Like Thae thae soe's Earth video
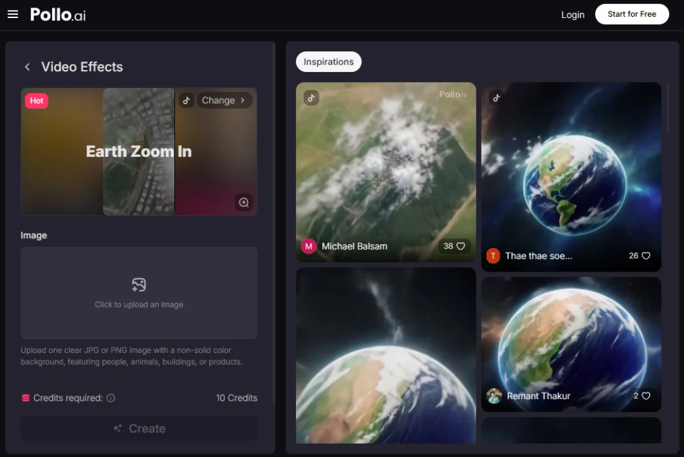 pyautogui.click(x=645, y=256)
